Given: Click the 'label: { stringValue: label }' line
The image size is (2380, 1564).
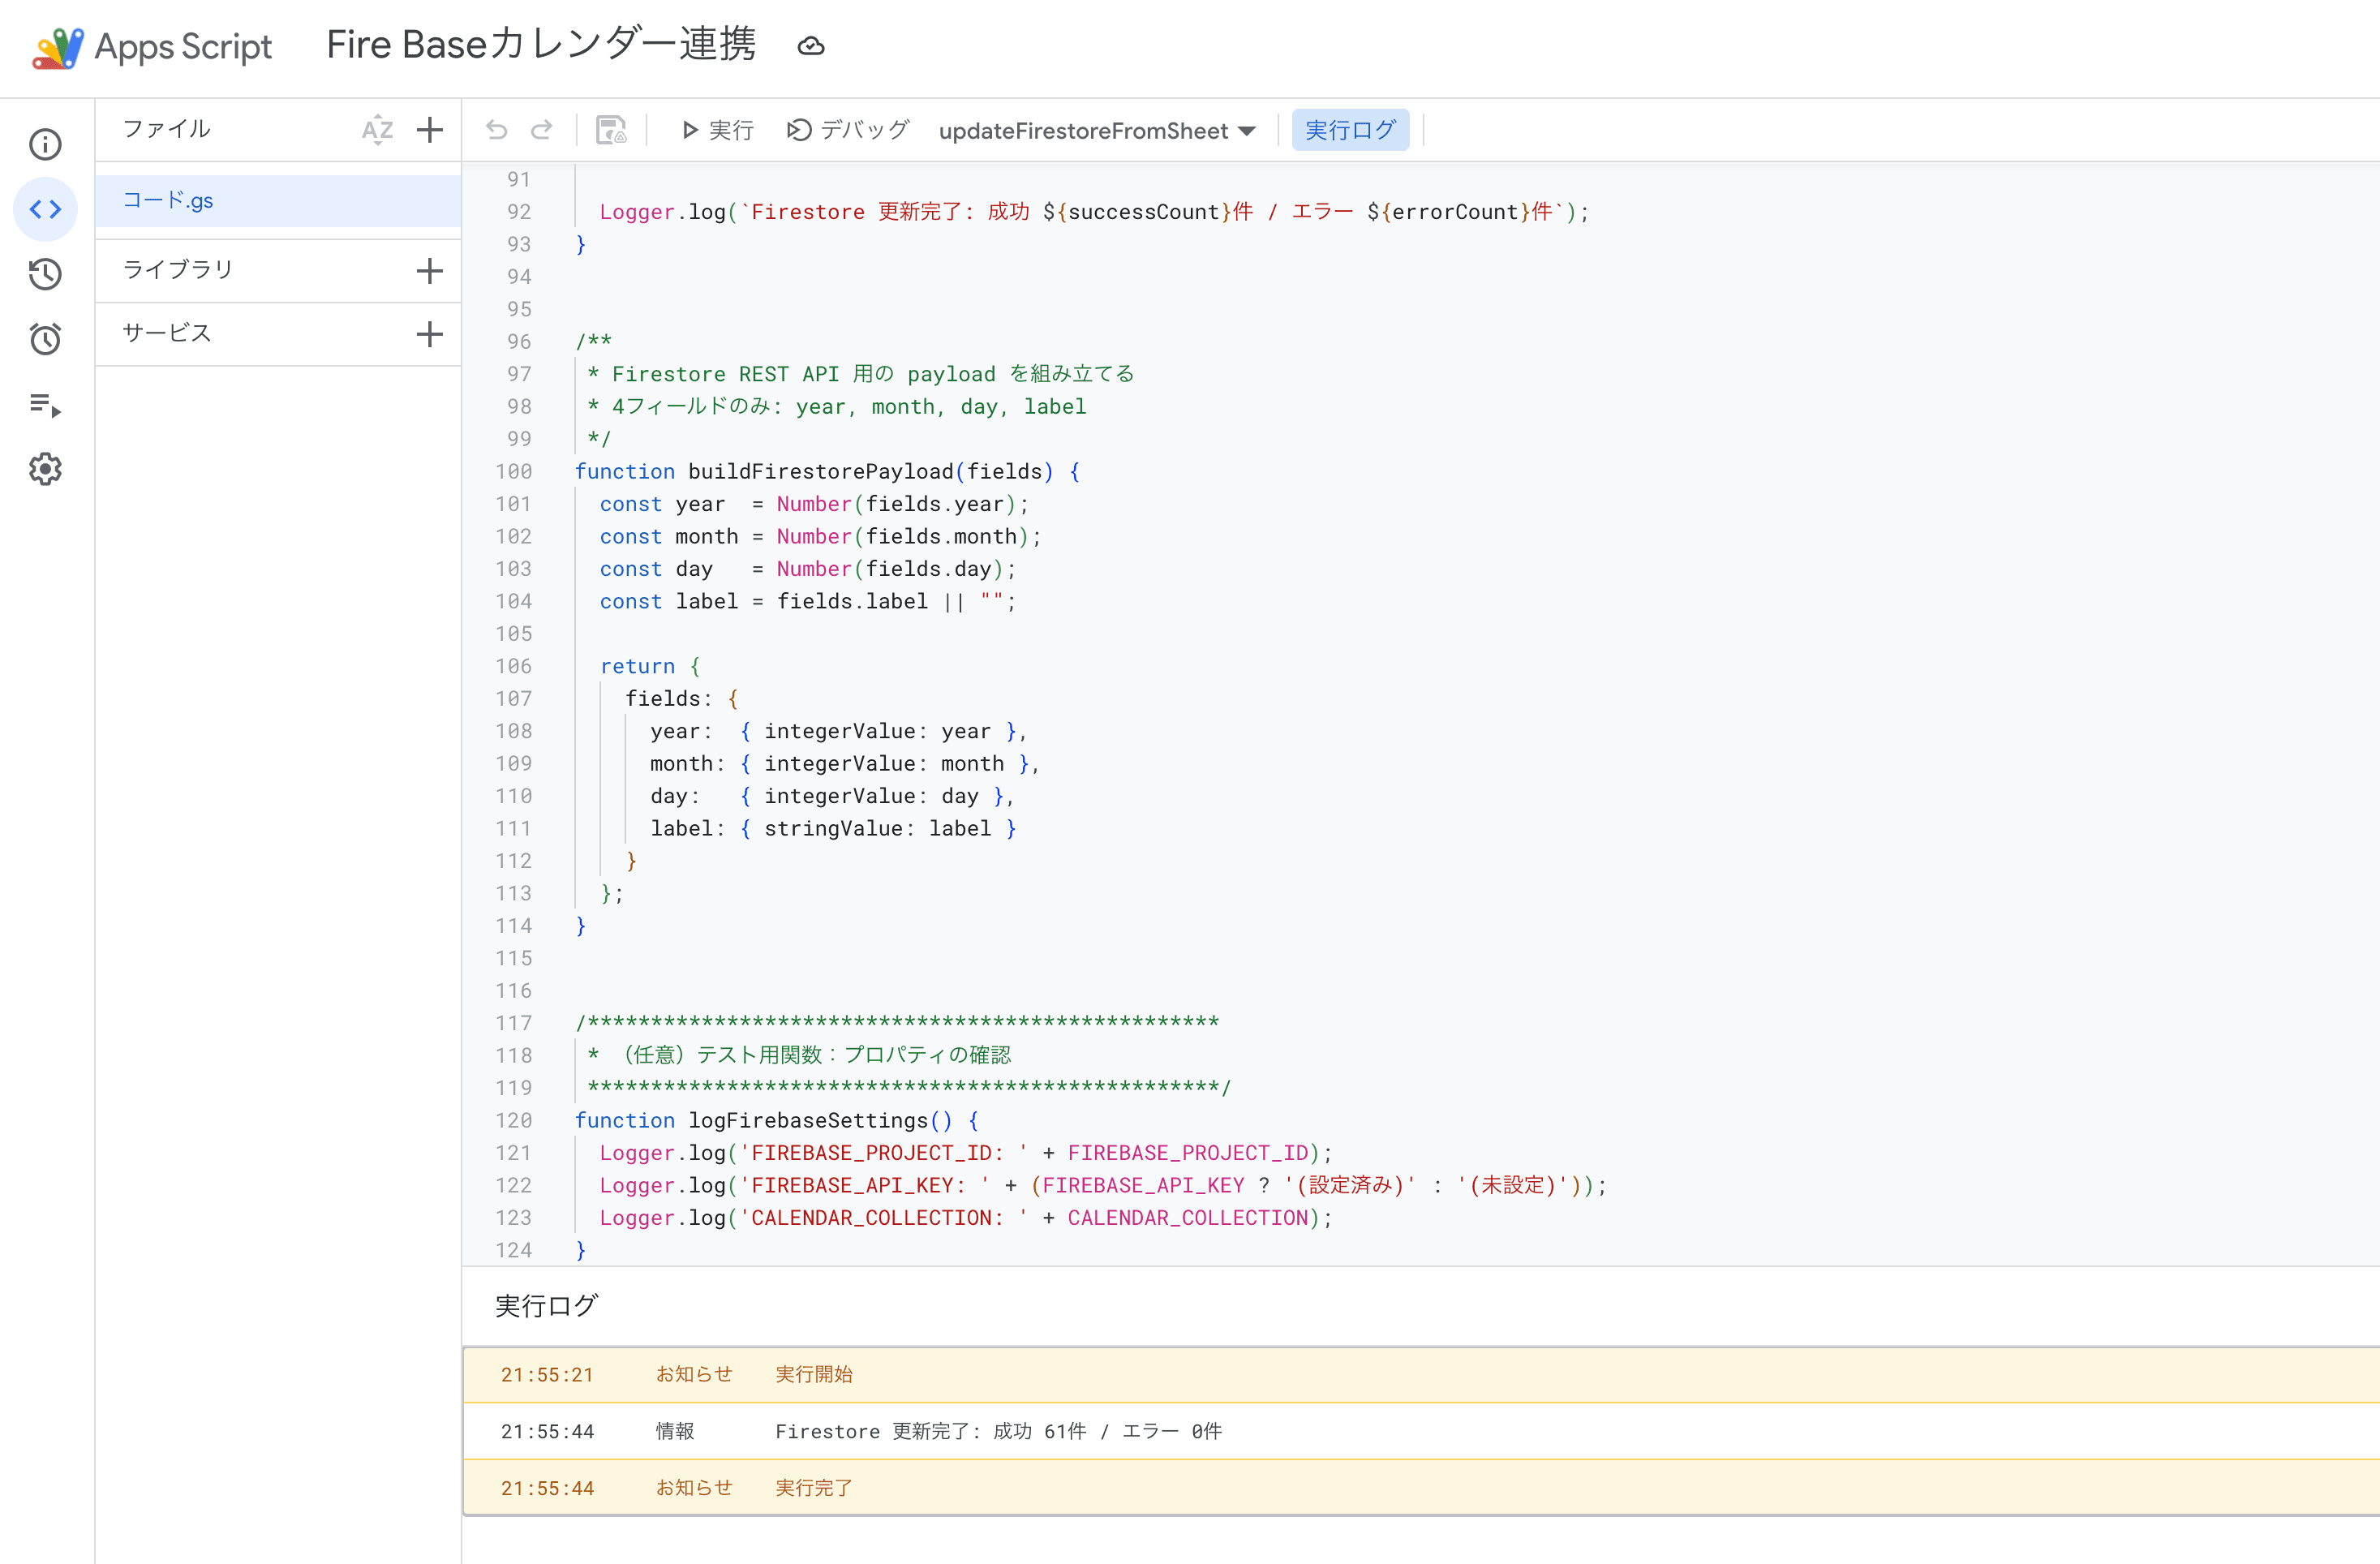Looking at the screenshot, I should pos(833,828).
